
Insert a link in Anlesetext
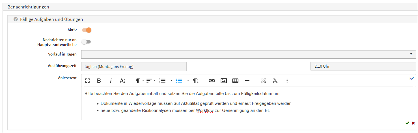pos(212,81)
